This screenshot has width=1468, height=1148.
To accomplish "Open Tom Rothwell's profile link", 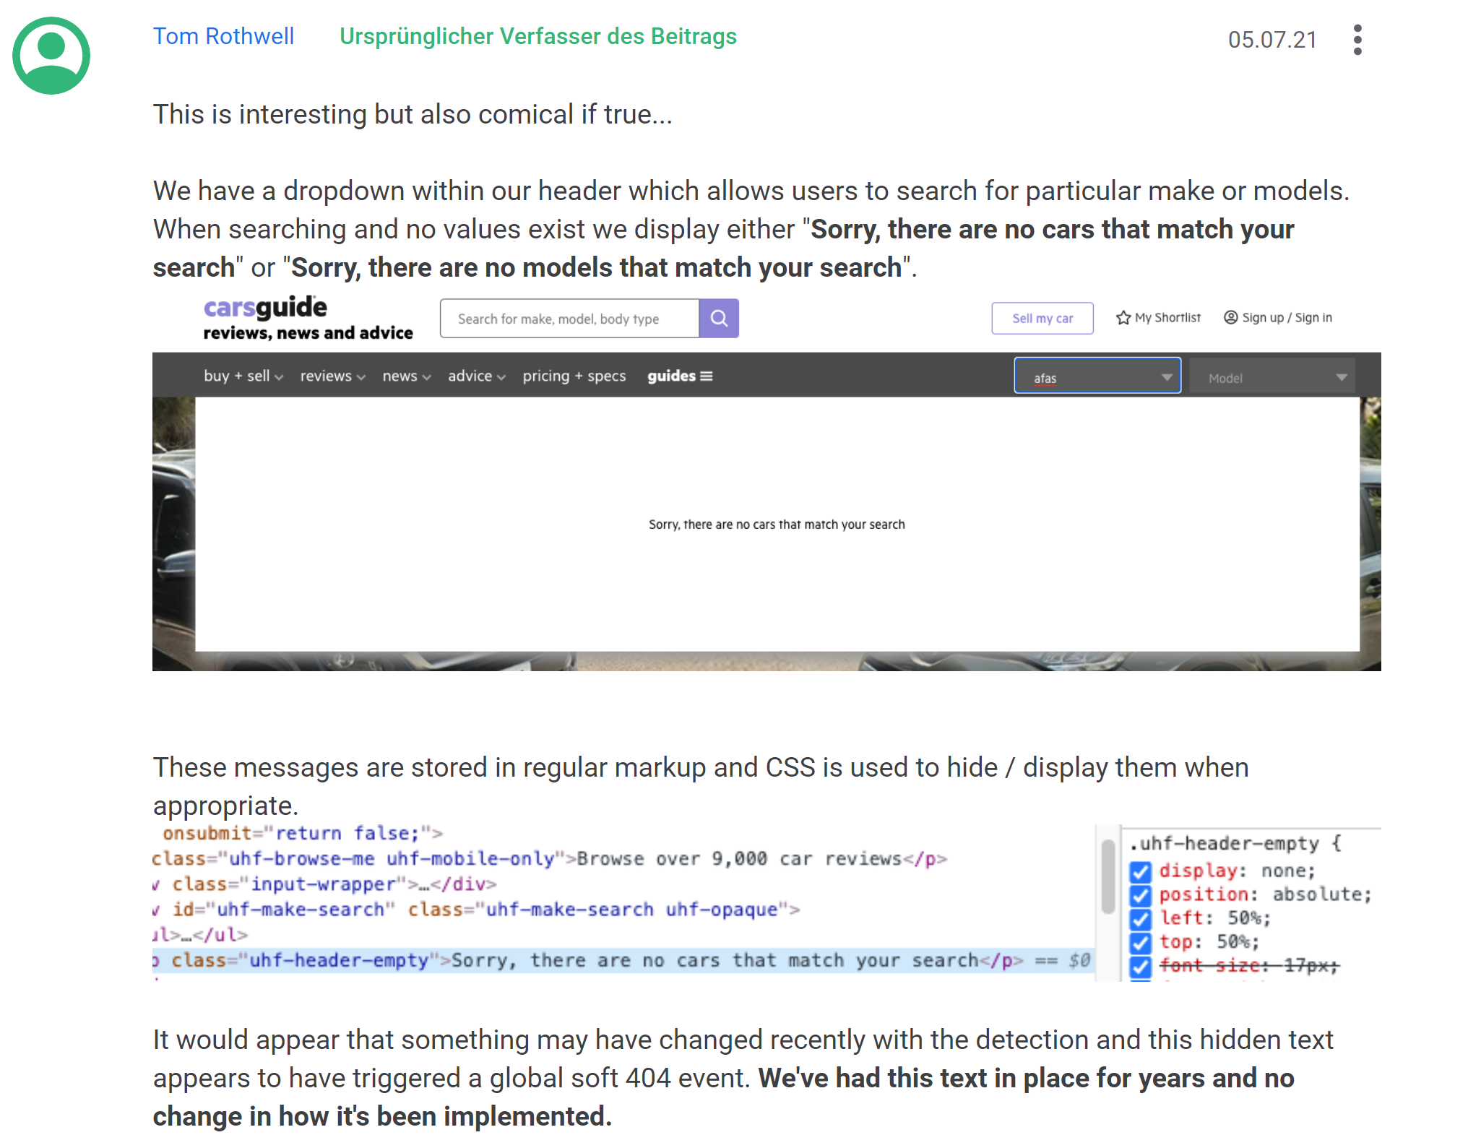I will 223,36.
